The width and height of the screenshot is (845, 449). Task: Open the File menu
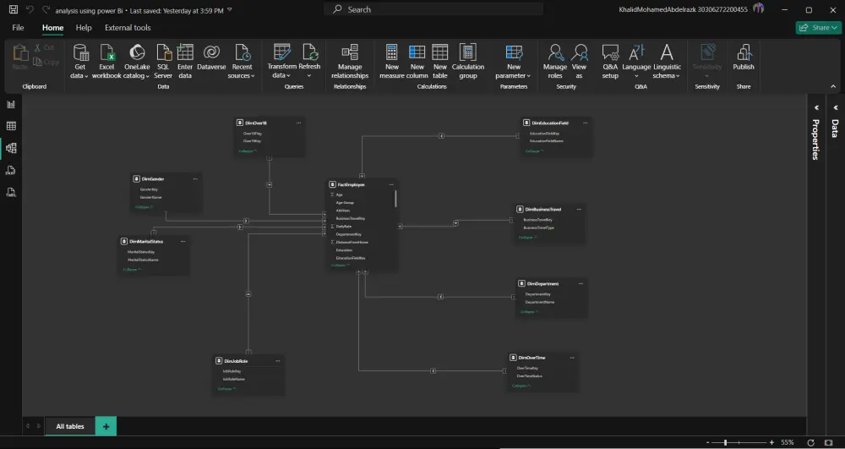[x=18, y=28]
